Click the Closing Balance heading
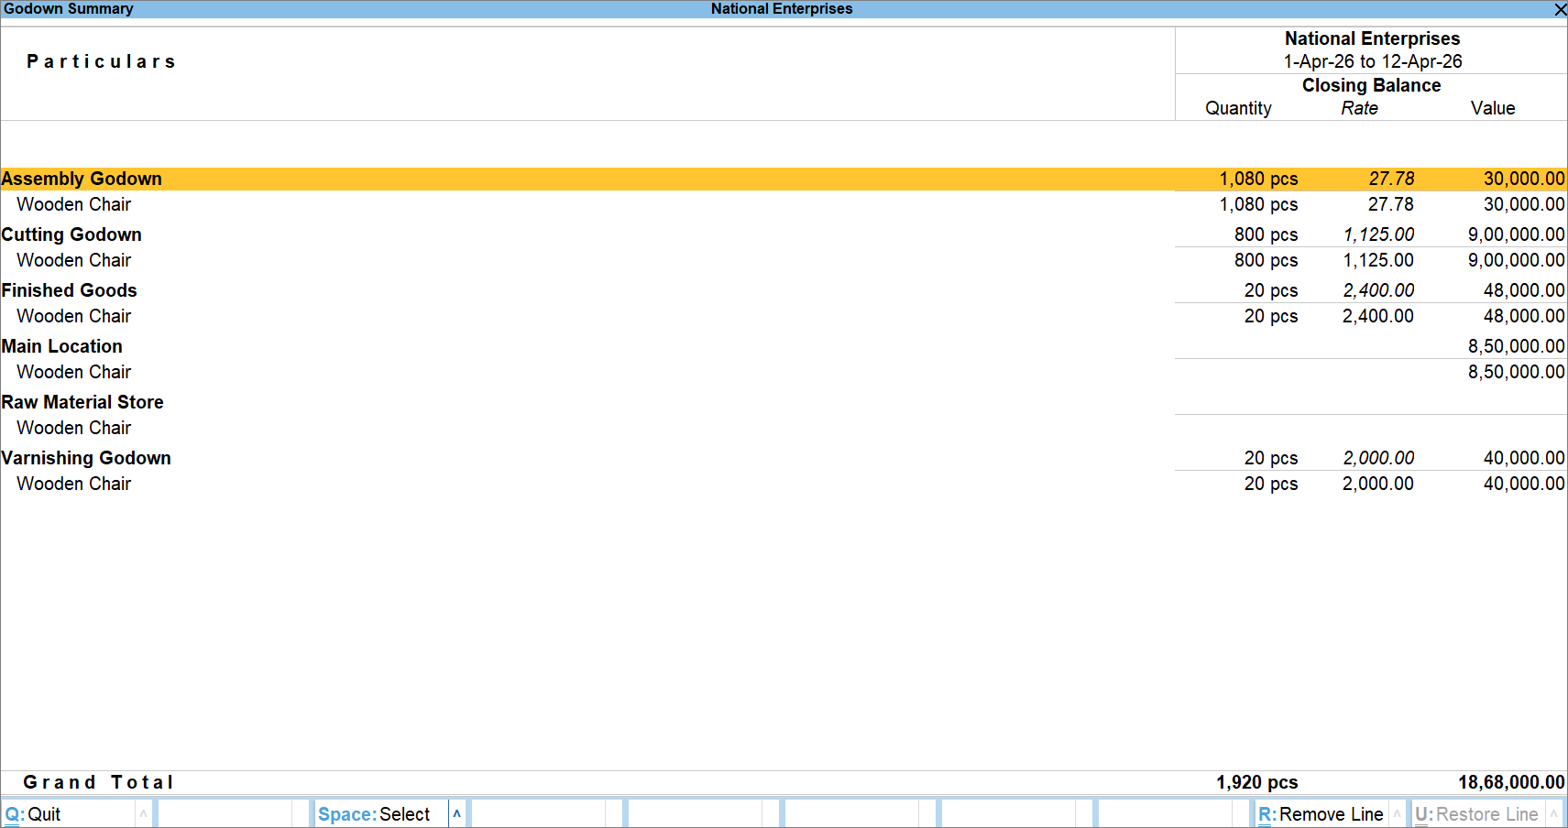Viewport: 1568px width, 828px height. pos(1371,85)
